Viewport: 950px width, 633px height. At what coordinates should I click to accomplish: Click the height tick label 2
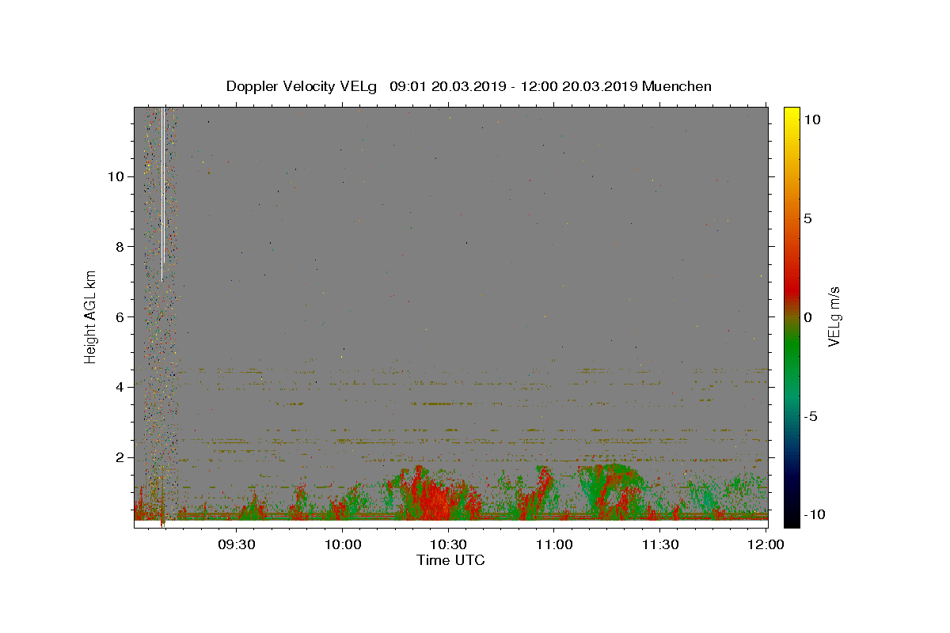120,457
